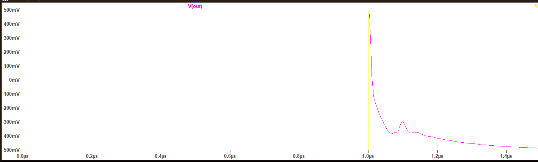Click the 500mV y-axis label
Image resolution: width=538 pixels, height=162 pixels.
(11, 10)
